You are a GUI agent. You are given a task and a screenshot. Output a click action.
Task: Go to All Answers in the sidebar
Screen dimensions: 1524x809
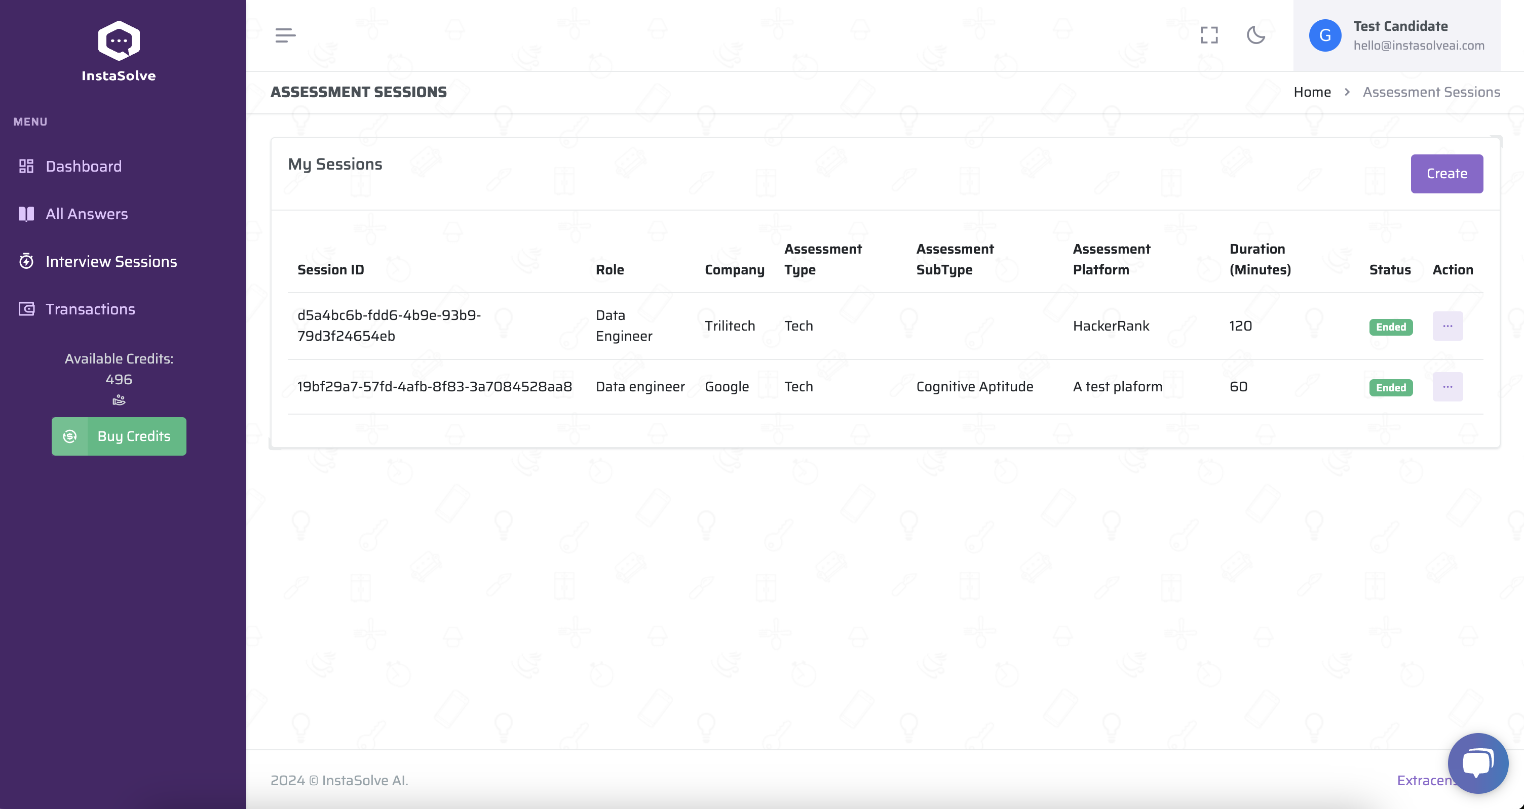tap(86, 214)
